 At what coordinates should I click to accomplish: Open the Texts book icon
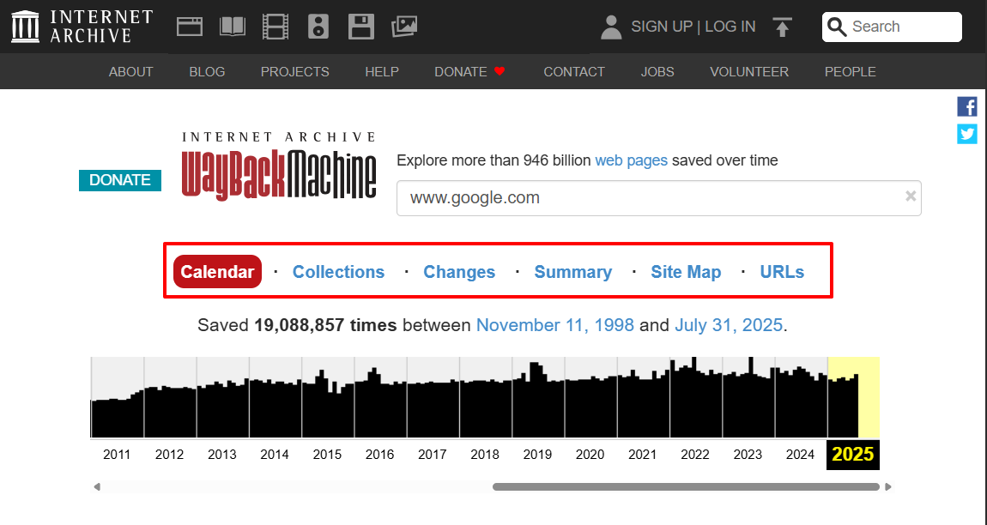[x=233, y=27]
